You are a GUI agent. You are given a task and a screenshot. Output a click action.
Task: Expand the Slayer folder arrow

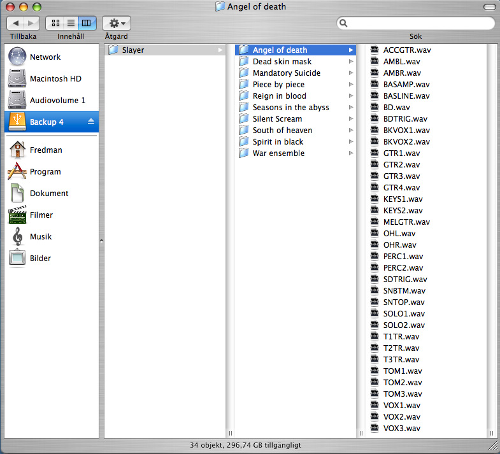(x=220, y=50)
